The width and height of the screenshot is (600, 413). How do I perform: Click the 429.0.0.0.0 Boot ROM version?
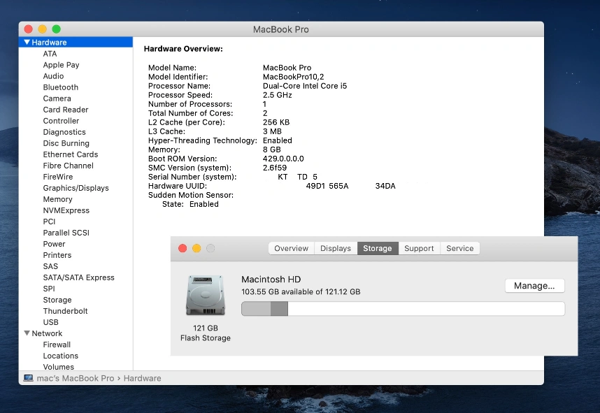click(x=283, y=159)
